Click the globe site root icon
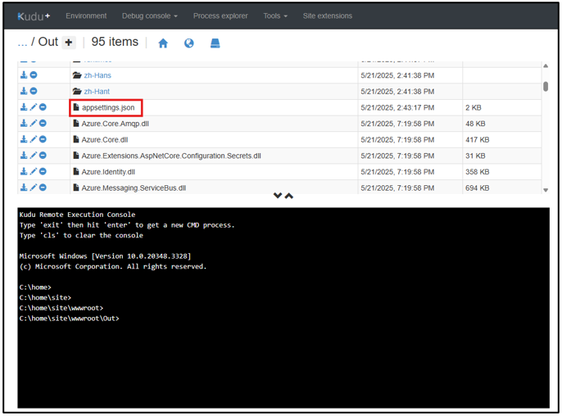The image size is (562, 416). click(x=189, y=43)
